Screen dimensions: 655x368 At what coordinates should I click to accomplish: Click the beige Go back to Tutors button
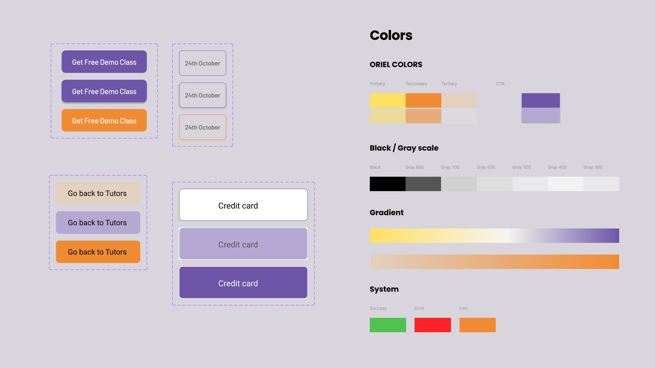[98, 193]
